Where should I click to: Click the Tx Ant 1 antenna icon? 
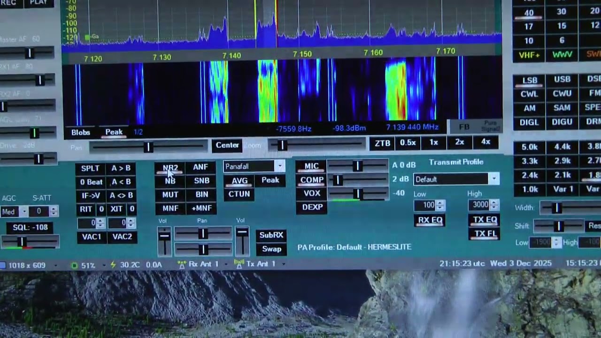pyautogui.click(x=239, y=264)
